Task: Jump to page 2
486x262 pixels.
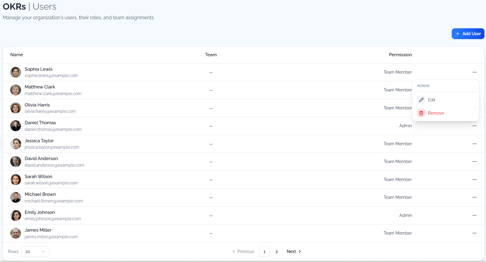Action: coord(277,251)
